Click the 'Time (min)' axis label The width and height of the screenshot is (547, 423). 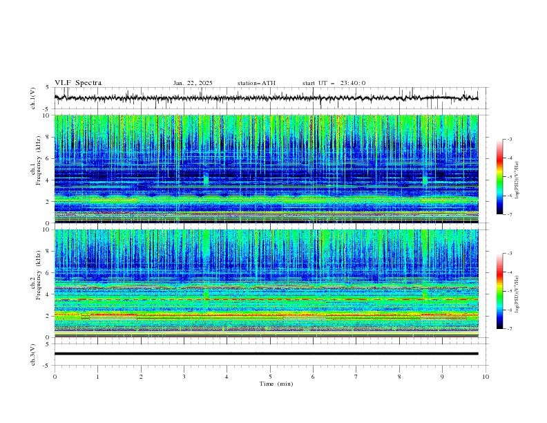[x=276, y=384]
